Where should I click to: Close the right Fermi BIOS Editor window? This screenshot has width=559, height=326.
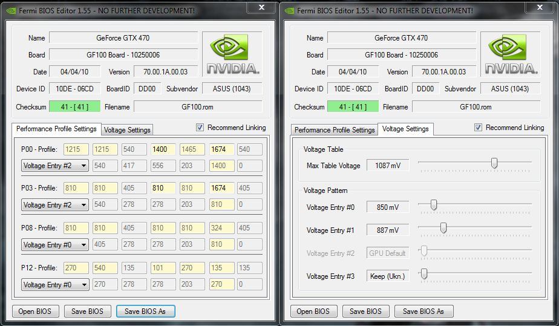[x=540, y=7]
